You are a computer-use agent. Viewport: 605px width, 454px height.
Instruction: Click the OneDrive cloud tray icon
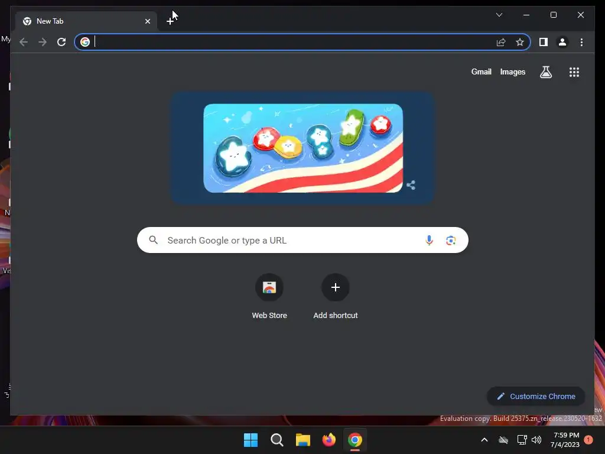pyautogui.click(x=503, y=440)
